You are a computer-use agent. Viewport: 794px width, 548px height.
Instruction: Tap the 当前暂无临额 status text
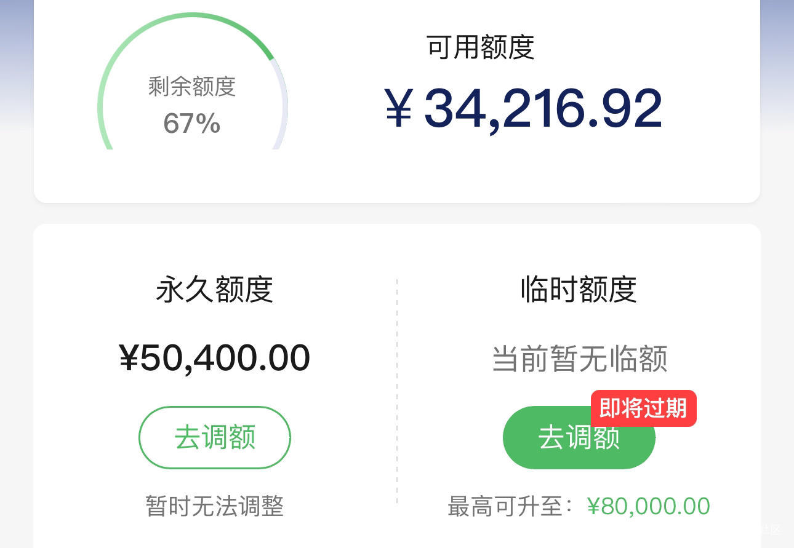pos(579,359)
